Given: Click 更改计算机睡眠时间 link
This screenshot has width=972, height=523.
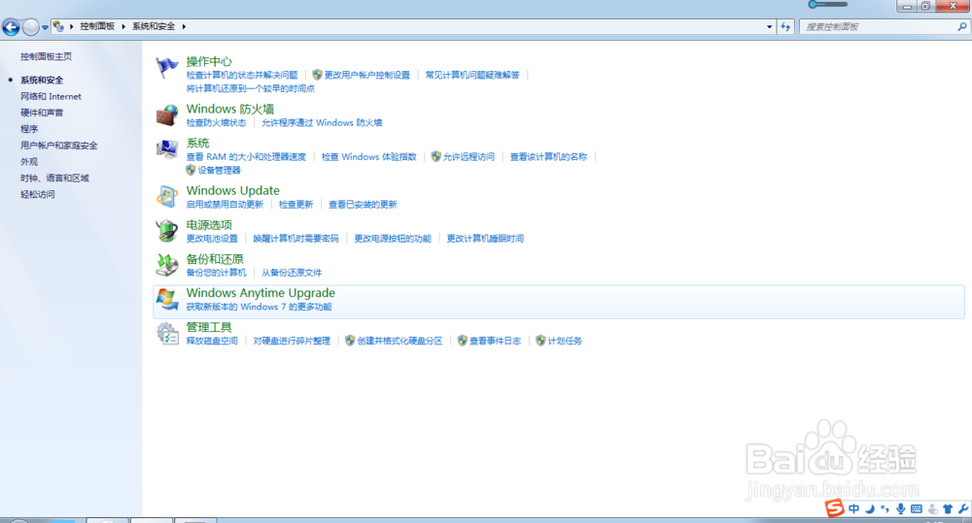Looking at the screenshot, I should 485,239.
